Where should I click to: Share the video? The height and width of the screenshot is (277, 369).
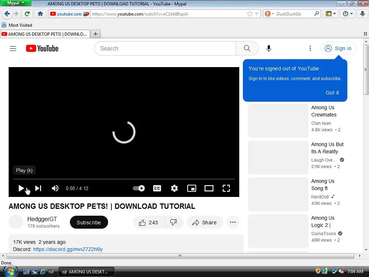point(205,222)
